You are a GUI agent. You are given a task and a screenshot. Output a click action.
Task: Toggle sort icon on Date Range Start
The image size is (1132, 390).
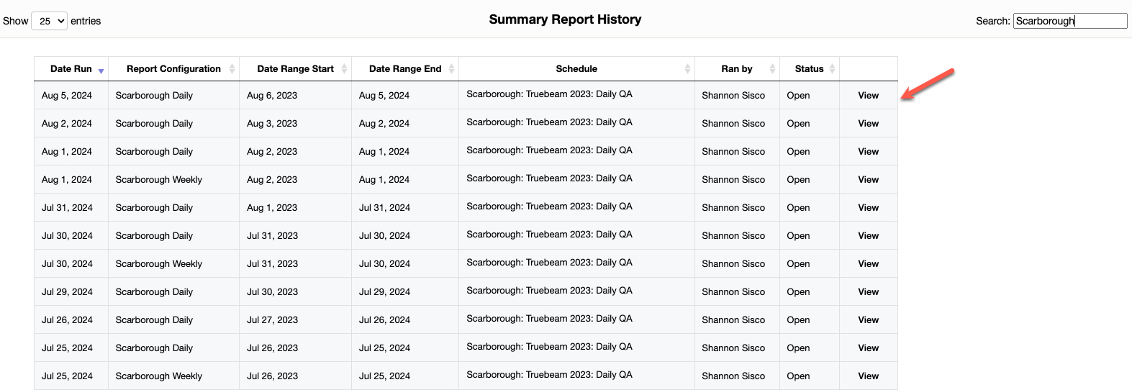tap(344, 69)
